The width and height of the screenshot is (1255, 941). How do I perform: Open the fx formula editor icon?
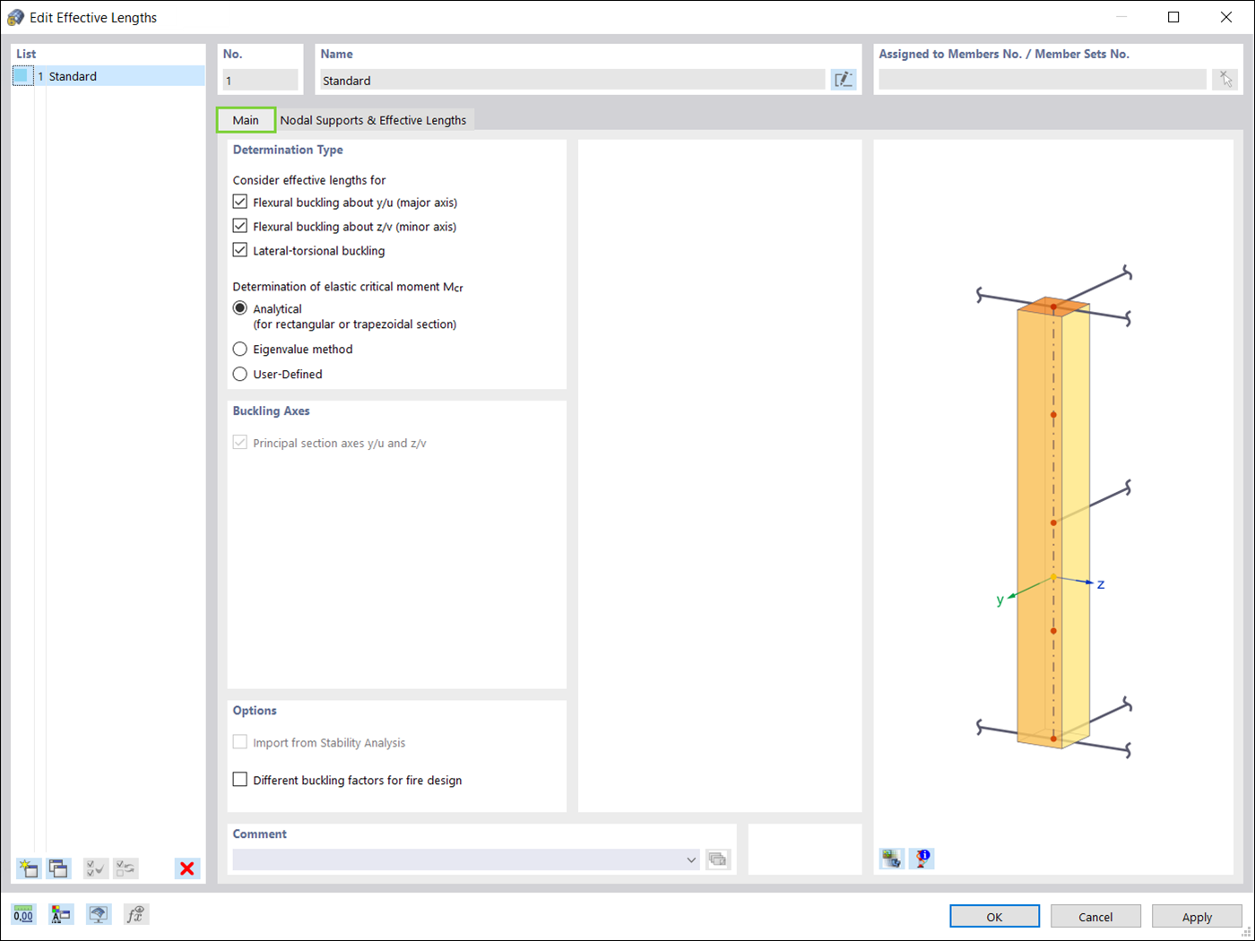pyautogui.click(x=136, y=914)
